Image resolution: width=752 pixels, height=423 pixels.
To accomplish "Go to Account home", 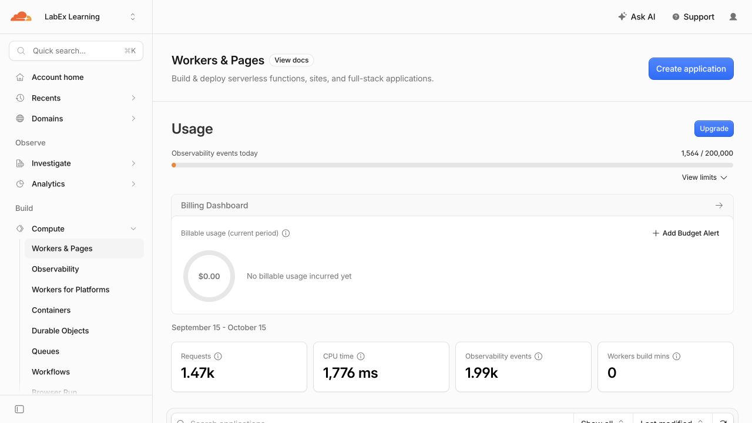I will 76,78.
